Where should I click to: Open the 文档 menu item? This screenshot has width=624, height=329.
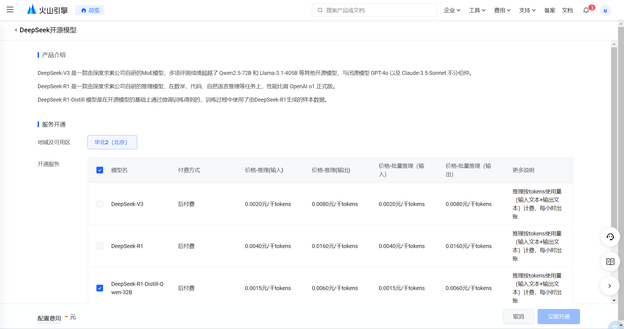[567, 10]
